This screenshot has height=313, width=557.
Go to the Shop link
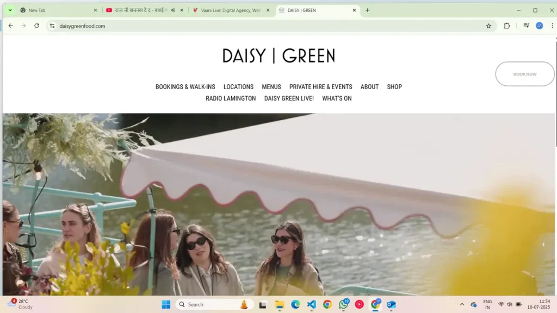pyautogui.click(x=394, y=86)
